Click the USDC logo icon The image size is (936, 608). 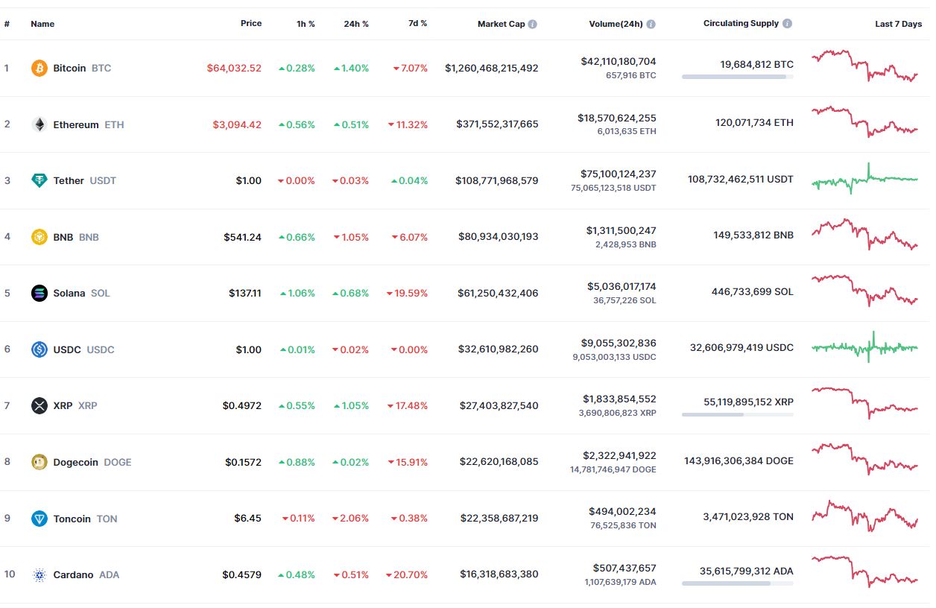click(39, 349)
